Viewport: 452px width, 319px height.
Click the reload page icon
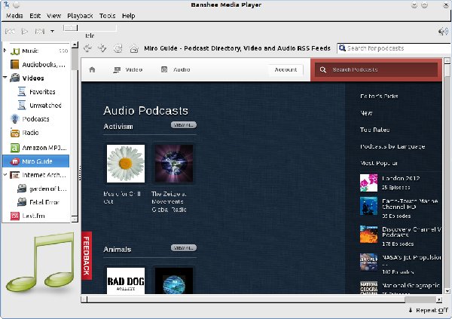(x=118, y=48)
